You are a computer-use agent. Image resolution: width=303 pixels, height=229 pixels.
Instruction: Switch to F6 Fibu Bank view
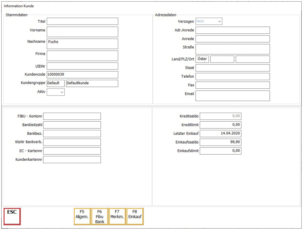click(x=100, y=217)
